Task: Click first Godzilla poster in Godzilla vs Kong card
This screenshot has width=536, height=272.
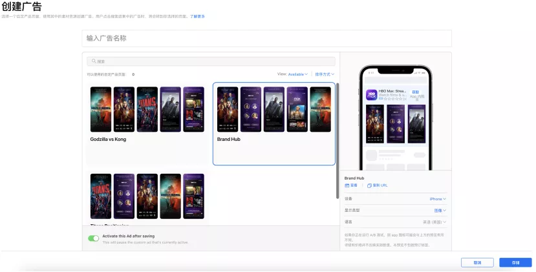Action: [x=101, y=109]
